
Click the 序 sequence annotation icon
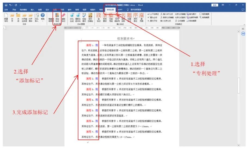(135, 17)
